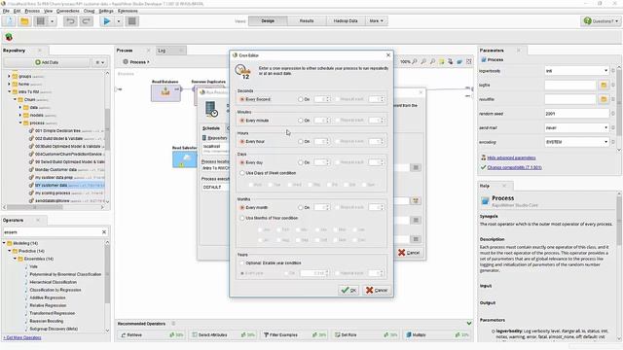623x350 pixels.
Task: Click the folder icon beside resultfile
Action: [x=604, y=99]
